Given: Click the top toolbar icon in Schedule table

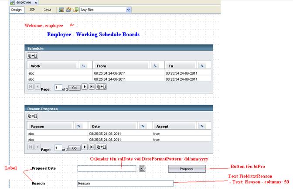Looking at the screenshot, I should click(32, 56).
